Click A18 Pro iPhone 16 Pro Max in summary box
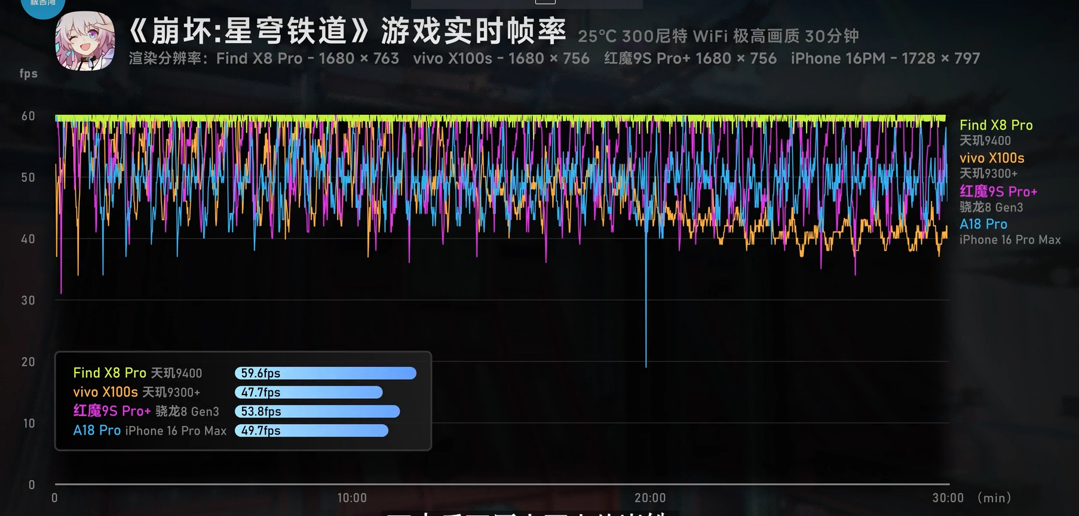 click(x=150, y=430)
